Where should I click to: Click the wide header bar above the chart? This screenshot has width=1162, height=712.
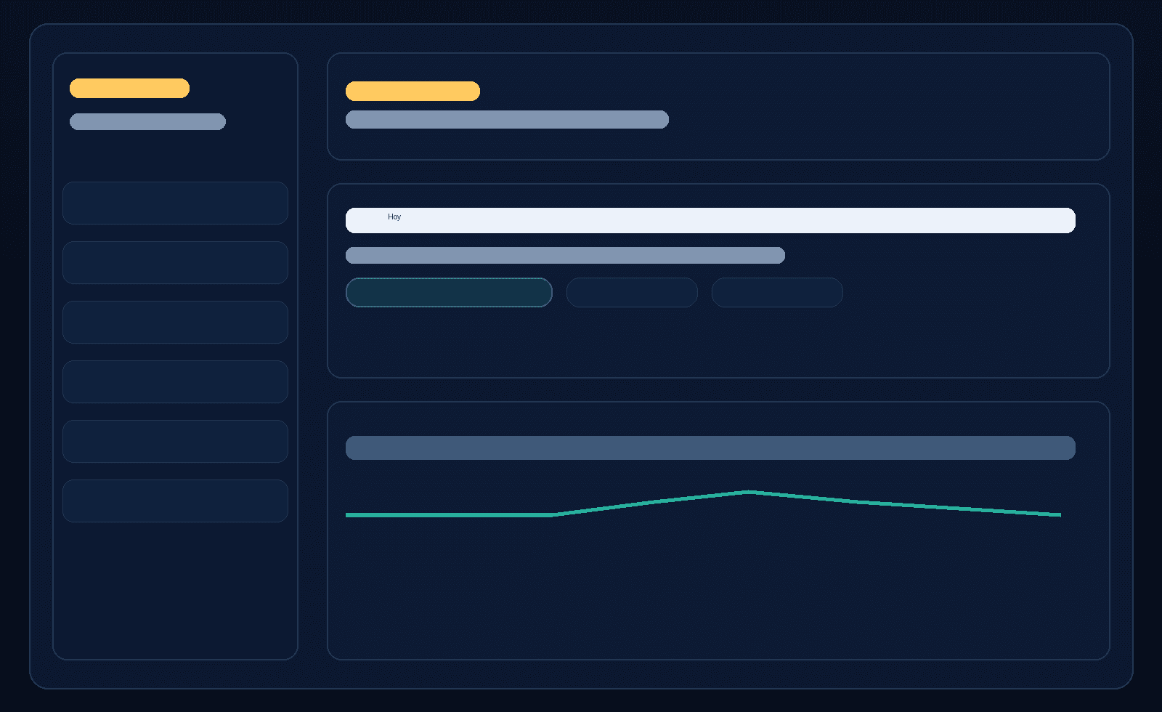710,448
